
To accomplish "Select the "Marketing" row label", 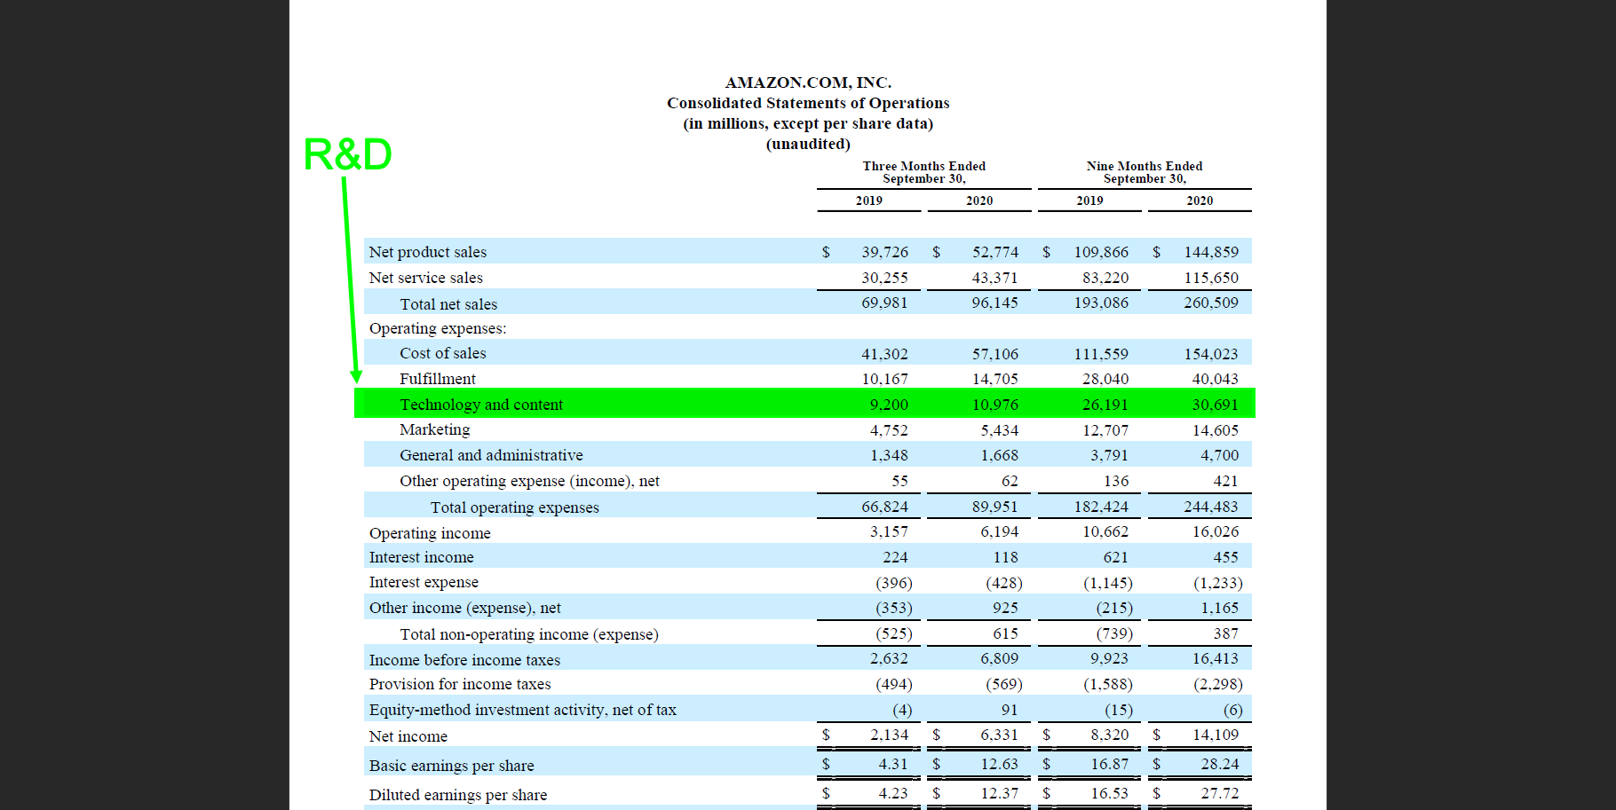I will [x=435, y=429].
